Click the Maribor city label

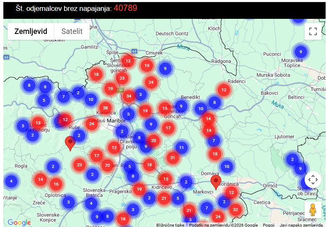coord(116,121)
